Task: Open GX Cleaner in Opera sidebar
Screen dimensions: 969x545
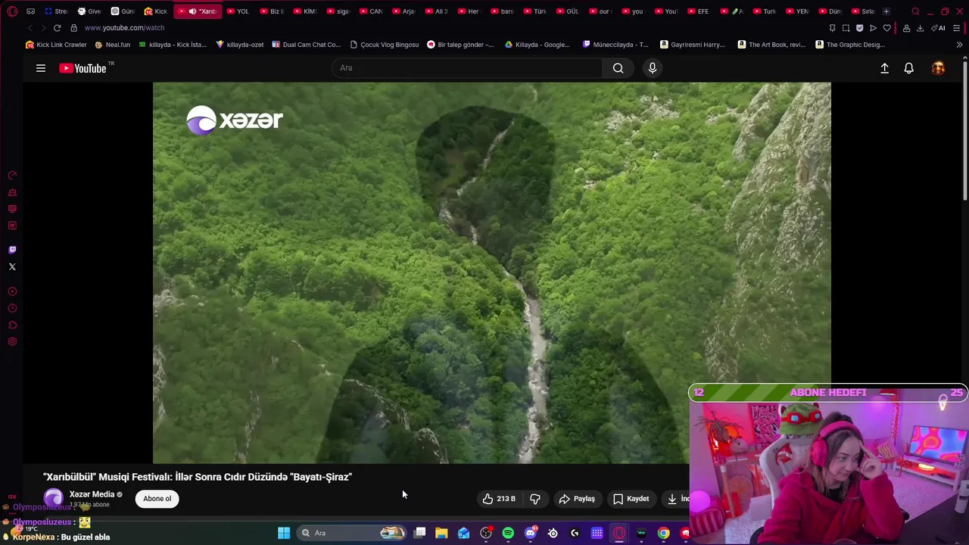Action: click(x=12, y=192)
